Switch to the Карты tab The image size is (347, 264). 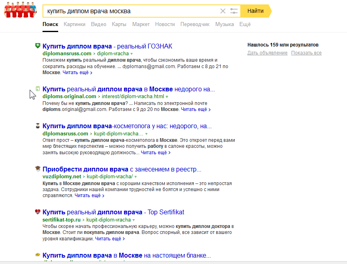tap(119, 24)
